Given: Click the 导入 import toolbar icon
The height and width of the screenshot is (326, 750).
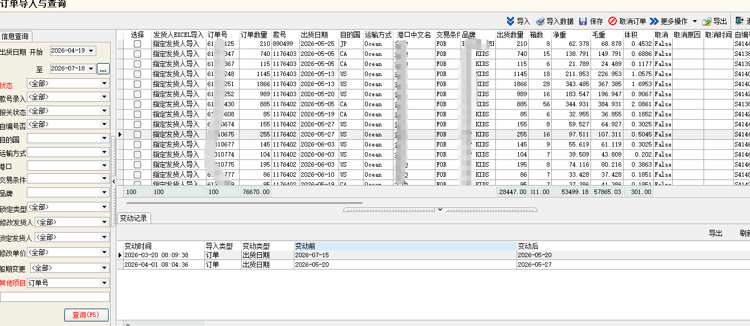Looking at the screenshot, I should (510, 21).
